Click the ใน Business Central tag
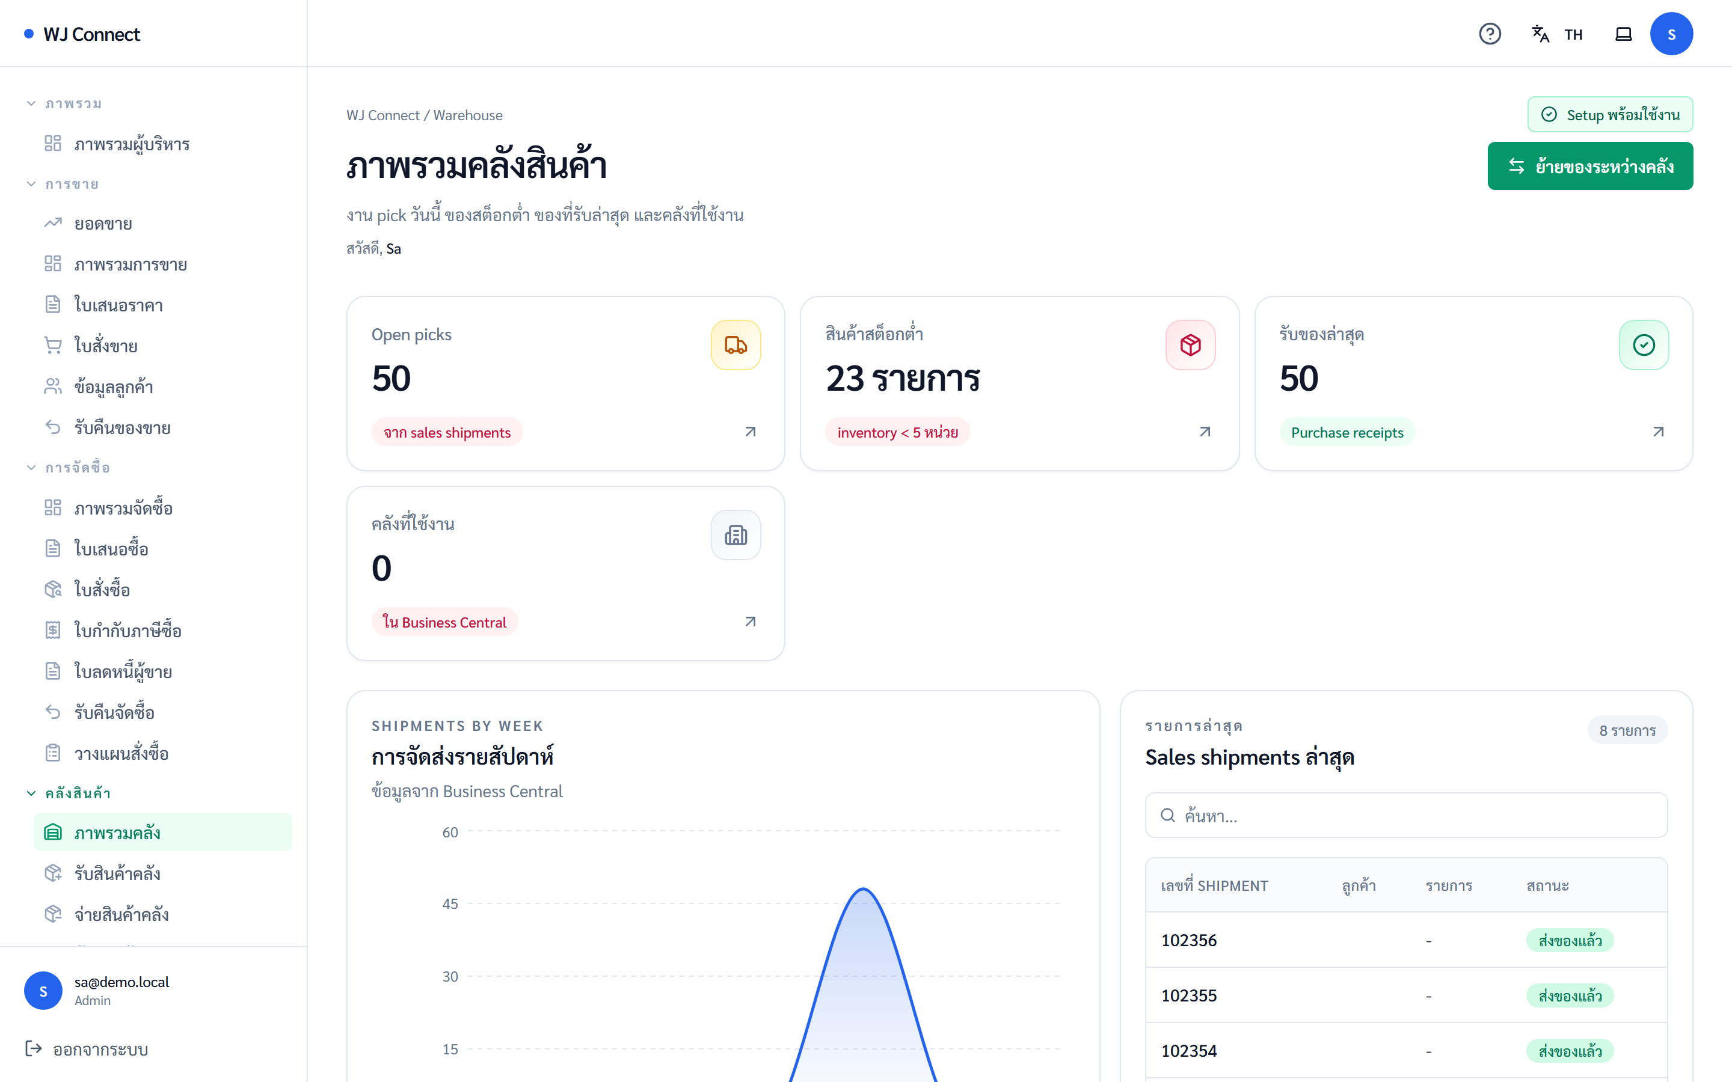The width and height of the screenshot is (1732, 1082). 444,621
